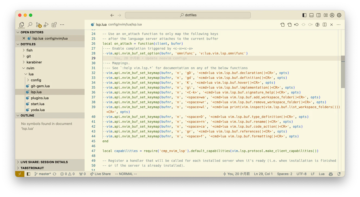
Task: Expand the fish folder
Action: pos(50,50)
